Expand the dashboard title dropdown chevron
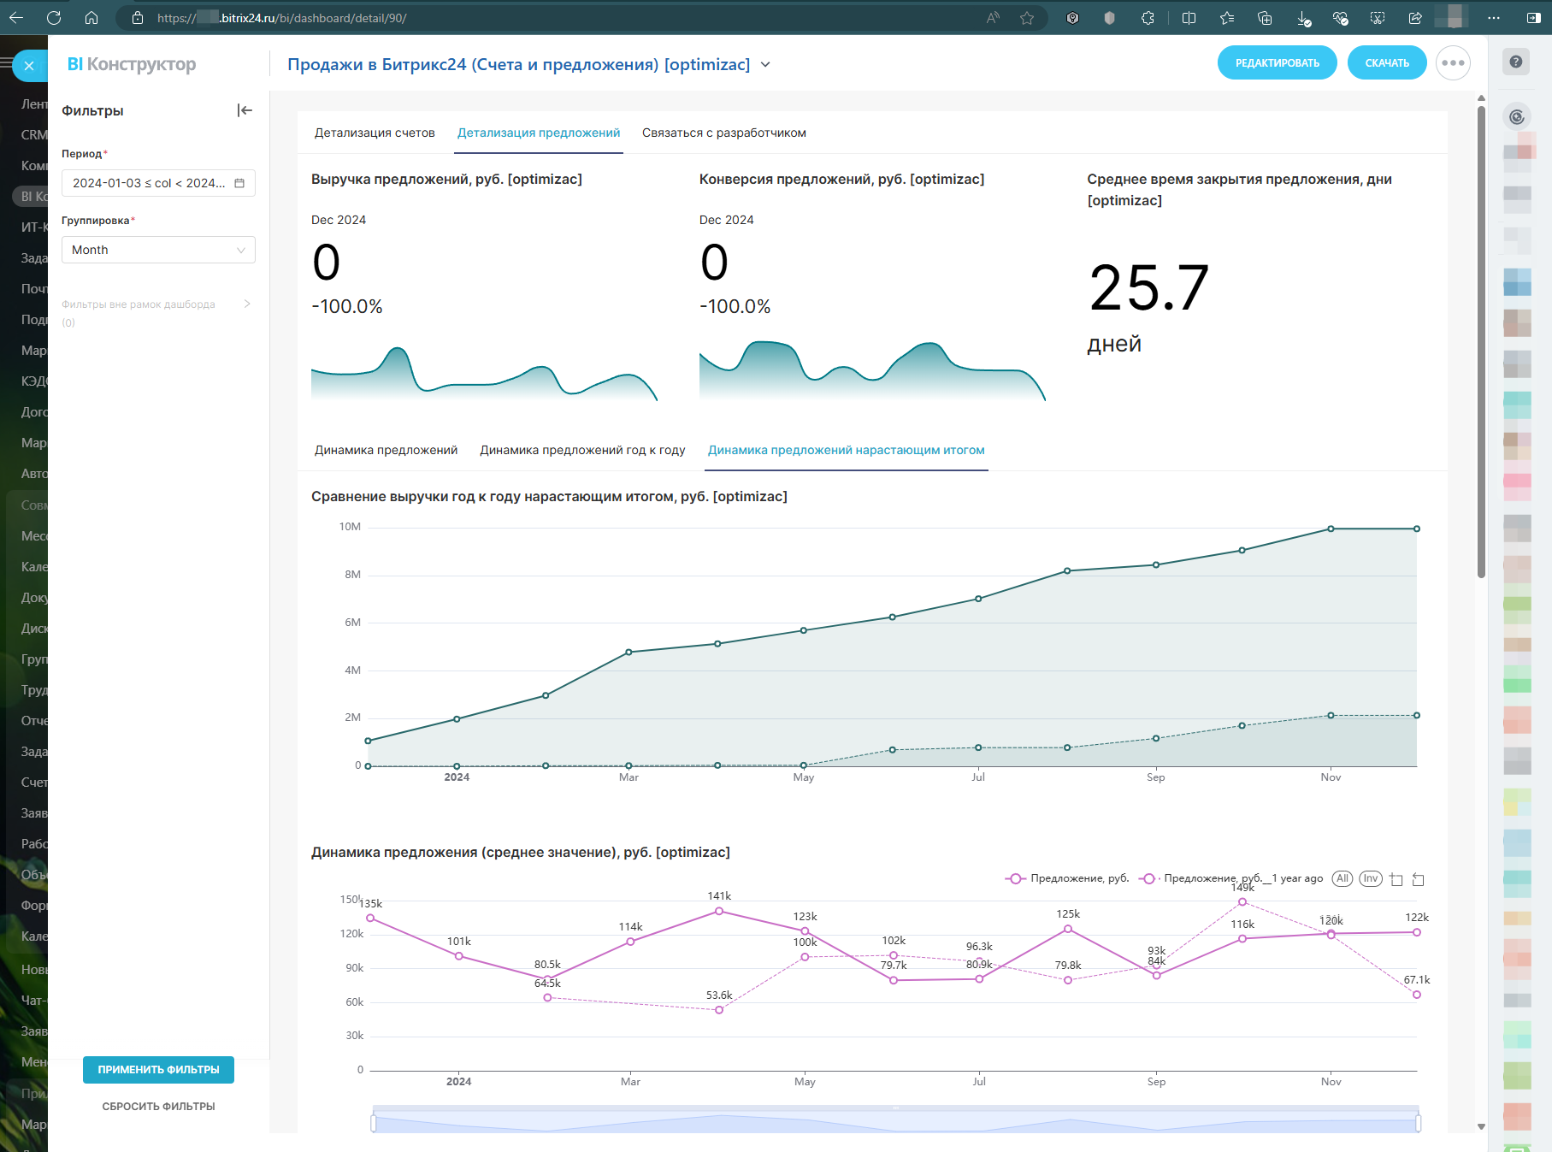Viewport: 1552px width, 1152px height. click(x=765, y=65)
